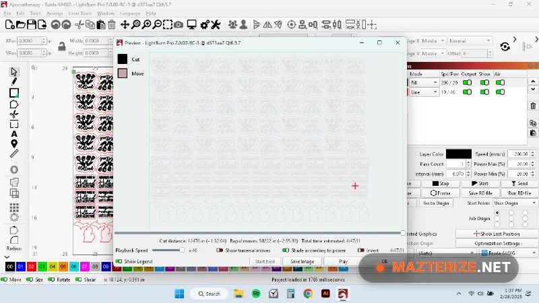The height and width of the screenshot is (303, 539).
Task: Click the Frame button
Action: coord(441,193)
